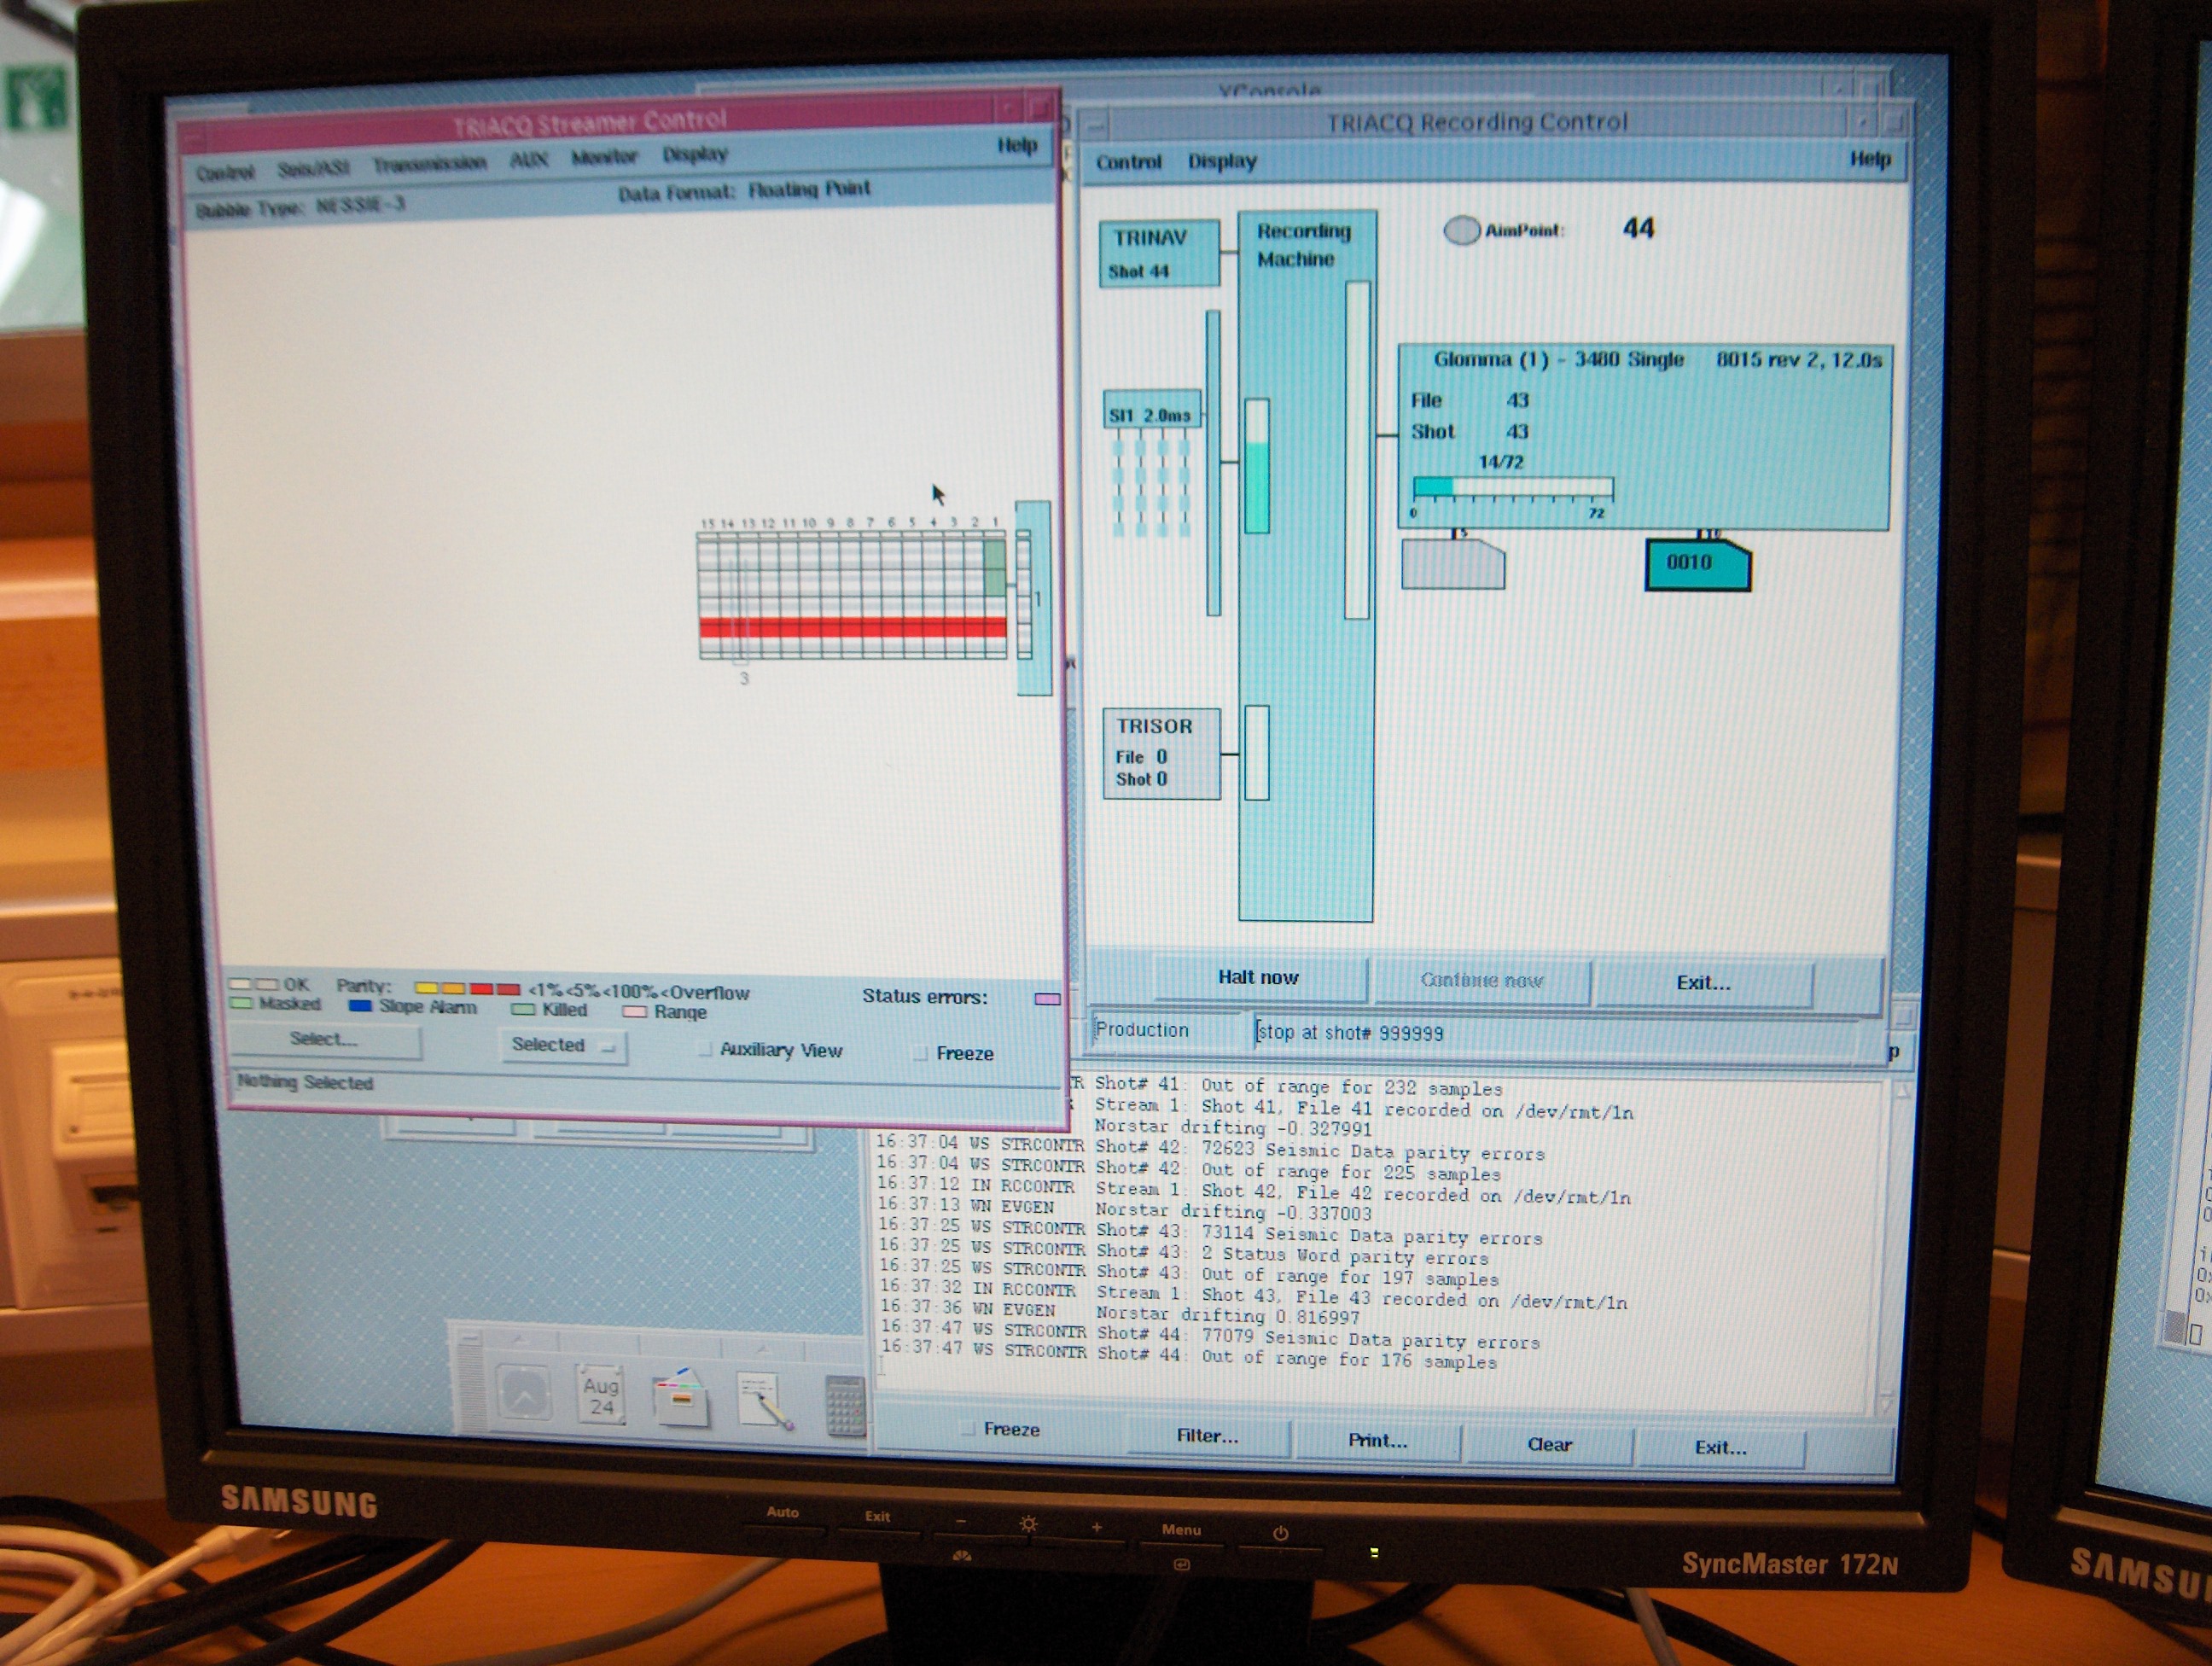Screen dimensions: 2212x1666
Task: Click the TRINAV Shot 44 block
Action: coord(1158,253)
